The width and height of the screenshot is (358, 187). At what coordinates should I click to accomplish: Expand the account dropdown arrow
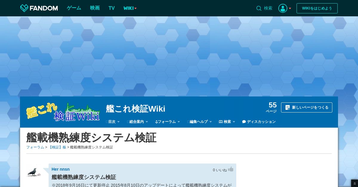[x=290, y=8]
